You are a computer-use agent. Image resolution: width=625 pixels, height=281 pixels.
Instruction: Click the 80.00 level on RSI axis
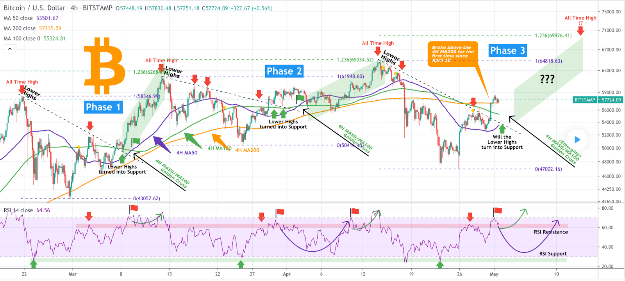[x=607, y=208]
